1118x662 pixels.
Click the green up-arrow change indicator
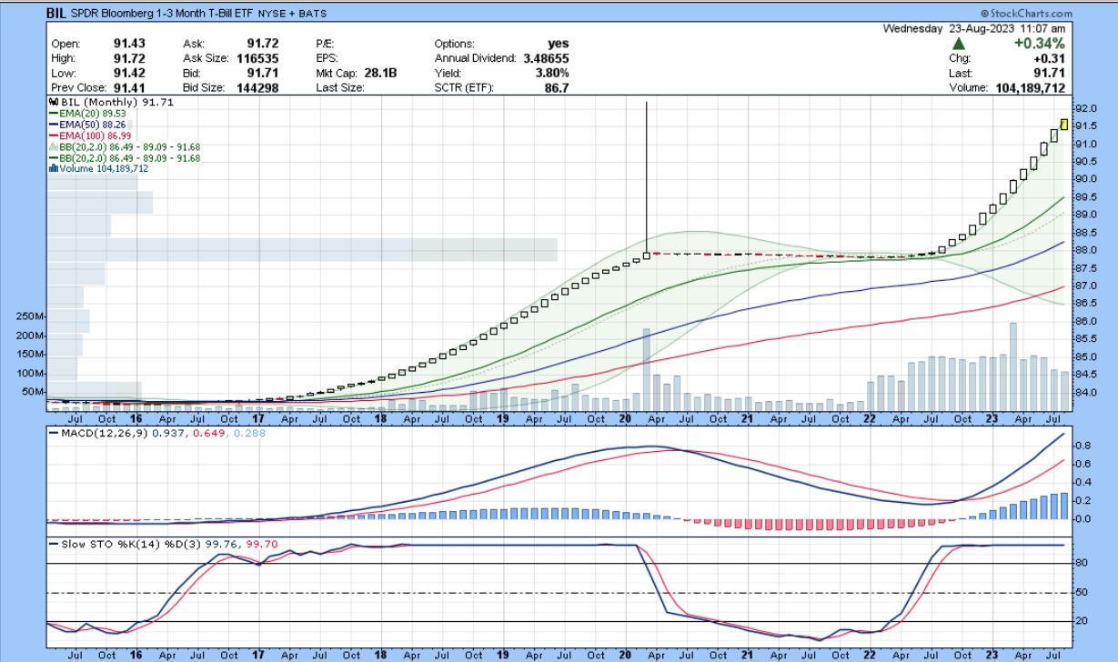(x=959, y=44)
